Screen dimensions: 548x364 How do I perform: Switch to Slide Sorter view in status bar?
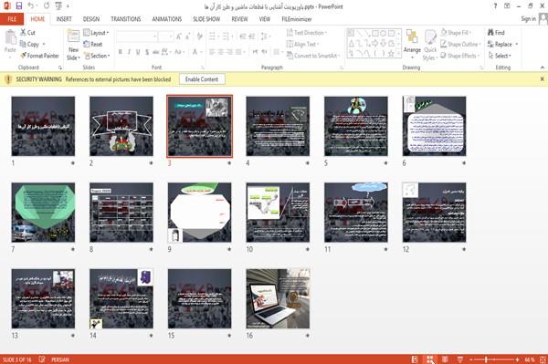click(x=430, y=359)
